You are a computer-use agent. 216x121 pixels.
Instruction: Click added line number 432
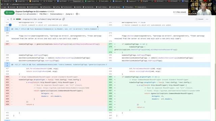(110, 77)
